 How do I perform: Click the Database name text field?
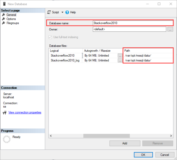pyautogui.click(x=132, y=23)
